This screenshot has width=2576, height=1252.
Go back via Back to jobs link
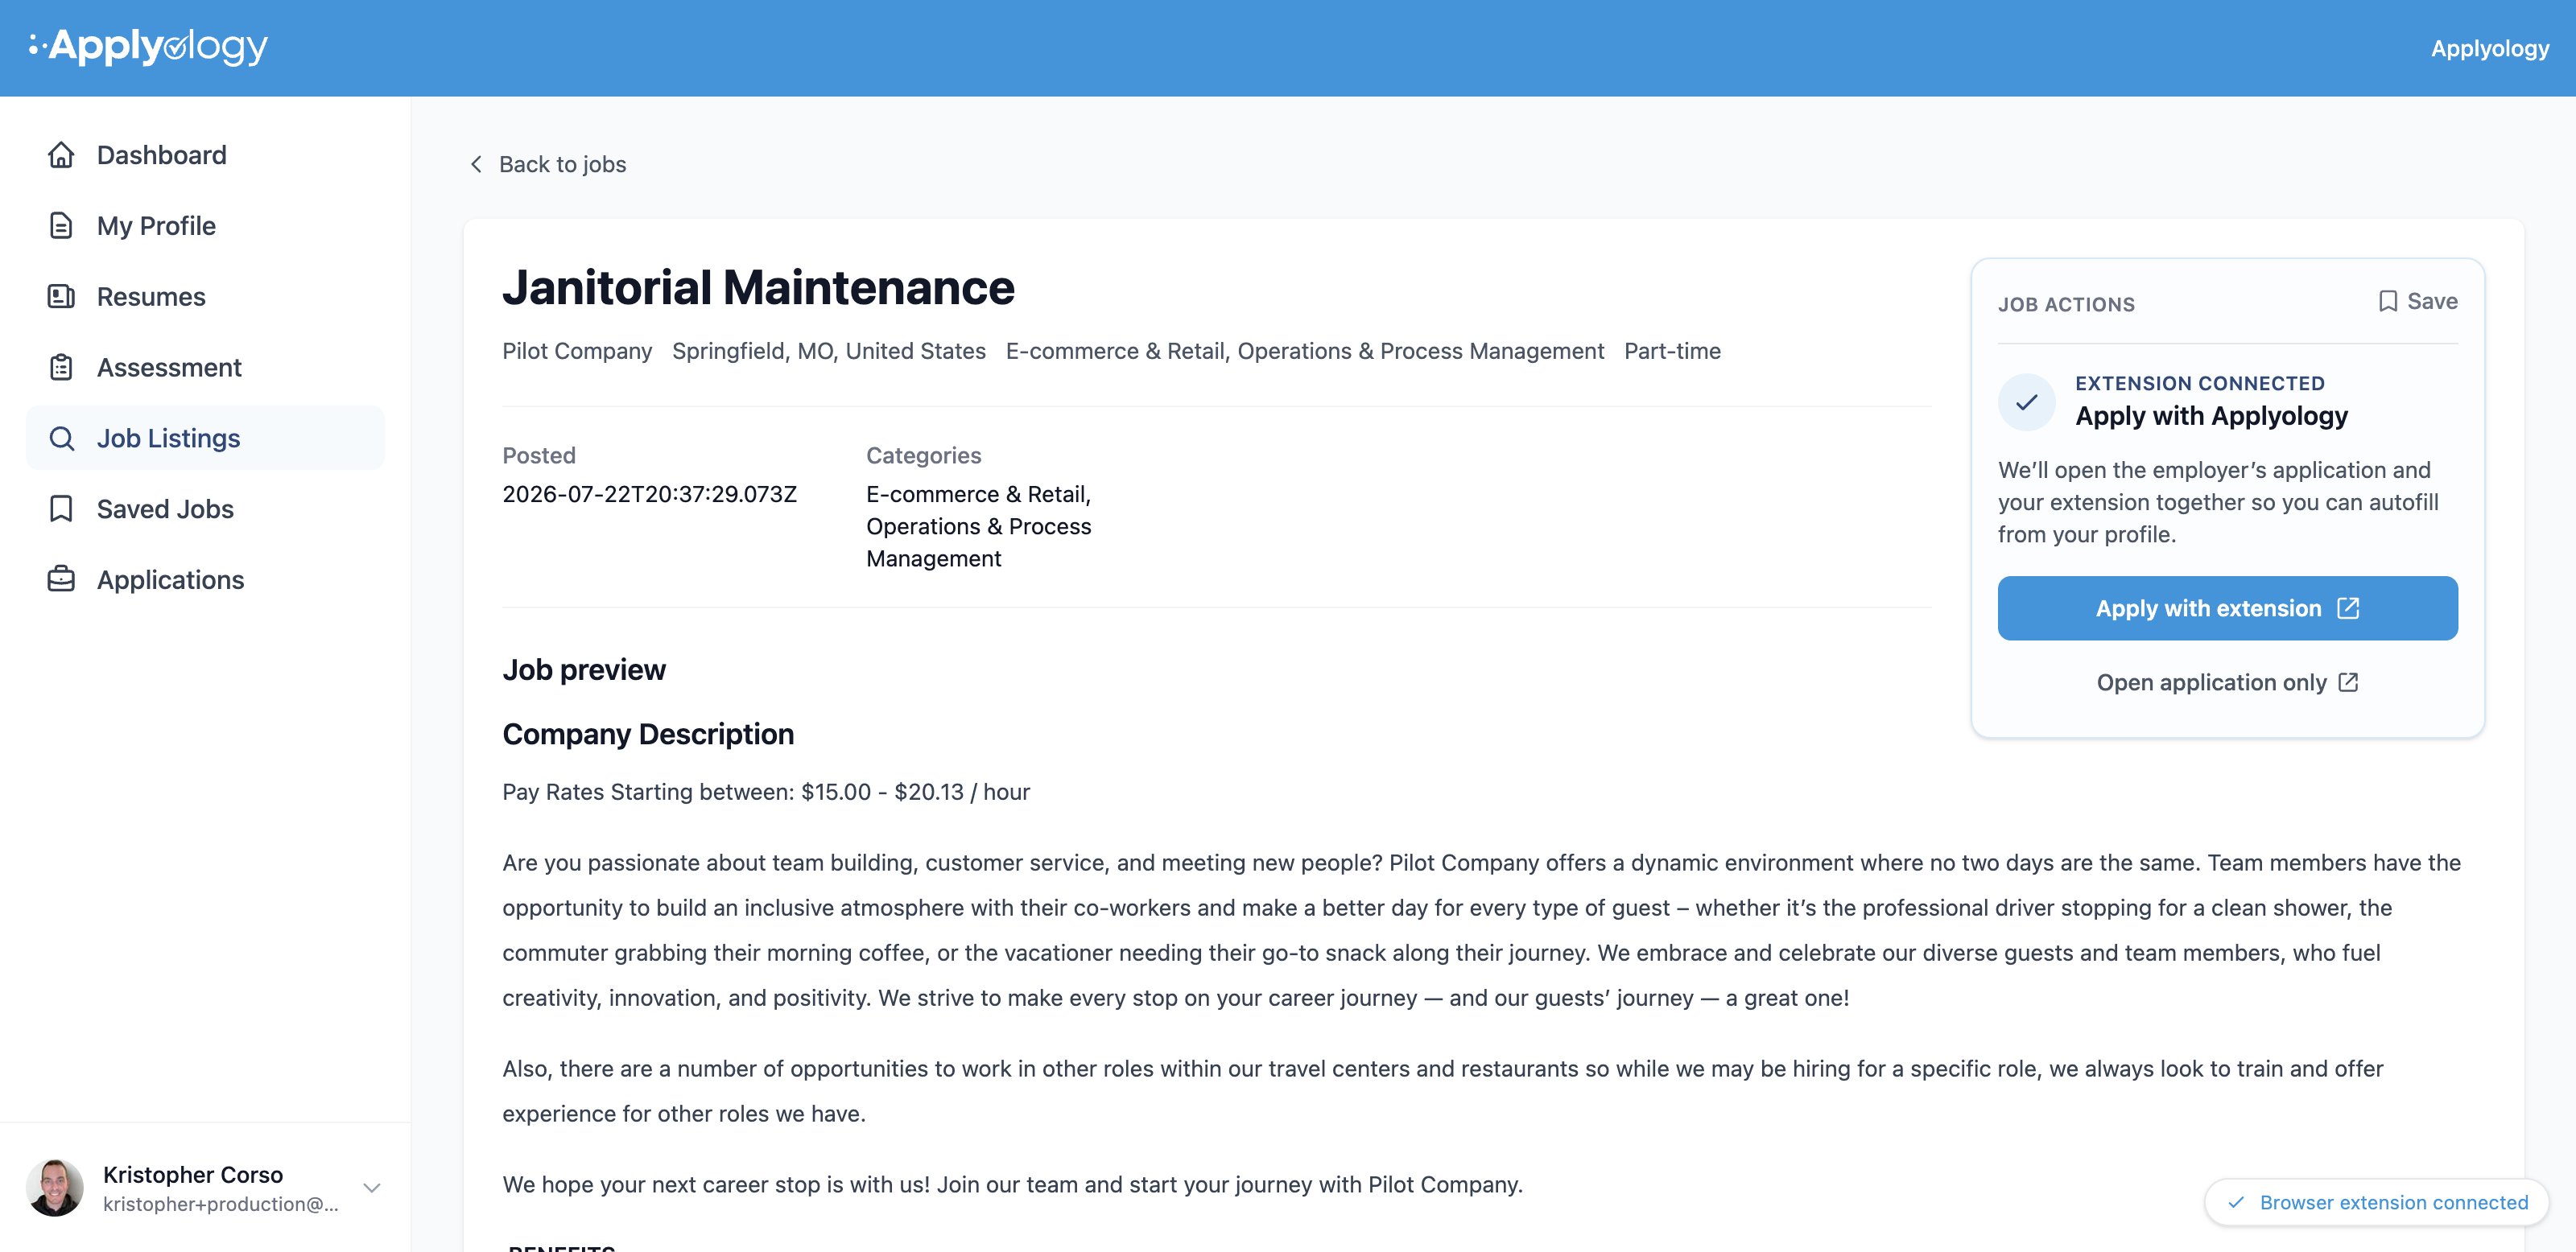pyautogui.click(x=548, y=164)
